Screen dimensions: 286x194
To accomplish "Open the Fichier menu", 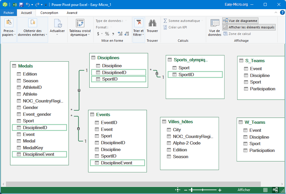I will coord(9,13).
